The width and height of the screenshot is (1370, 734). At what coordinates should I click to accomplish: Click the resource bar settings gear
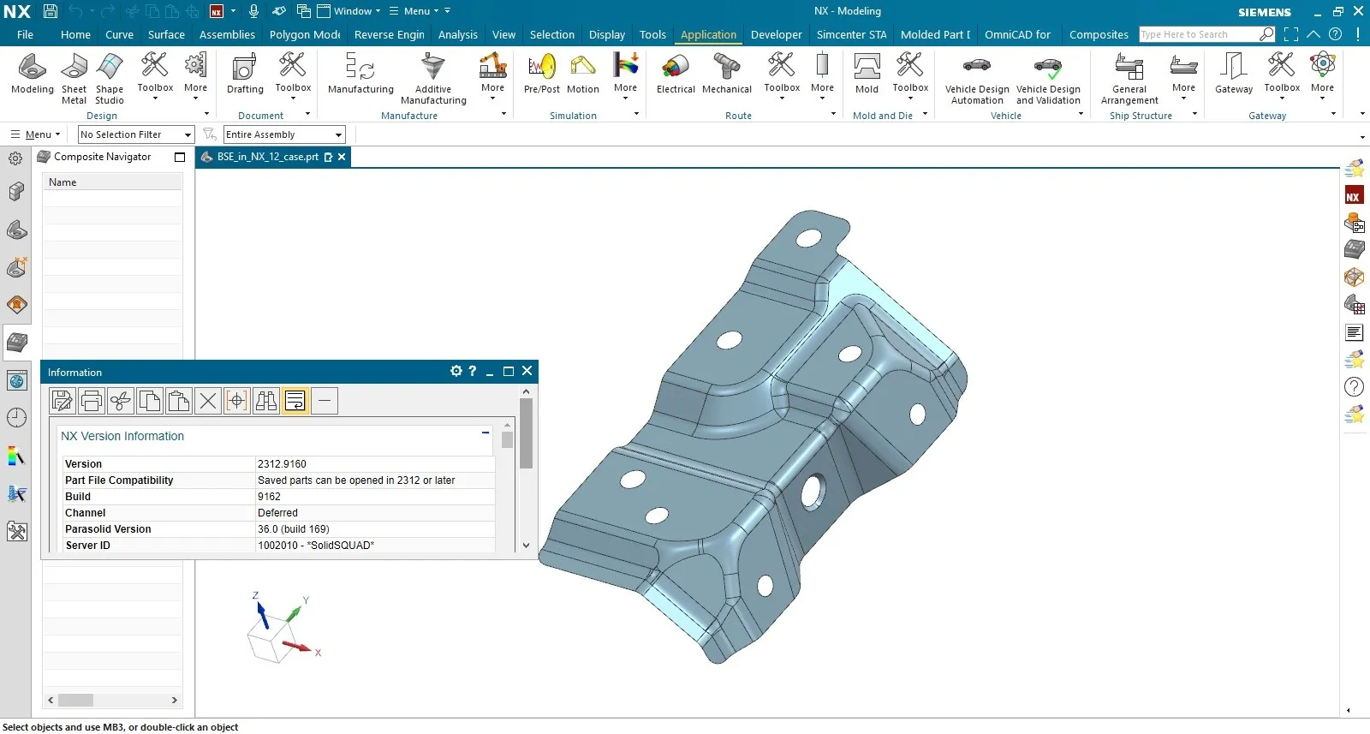[15, 158]
